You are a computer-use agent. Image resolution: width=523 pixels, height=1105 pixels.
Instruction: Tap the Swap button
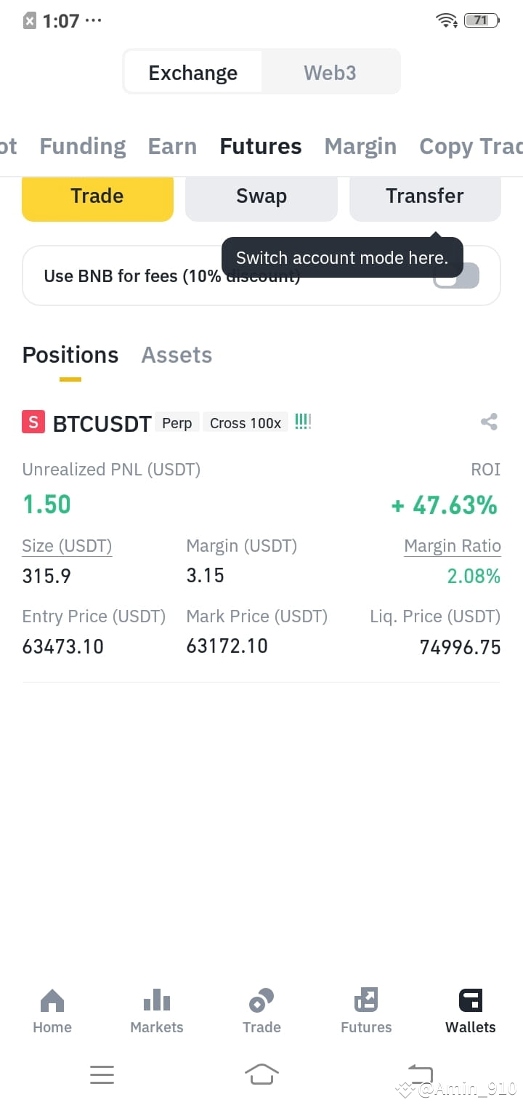(x=261, y=196)
